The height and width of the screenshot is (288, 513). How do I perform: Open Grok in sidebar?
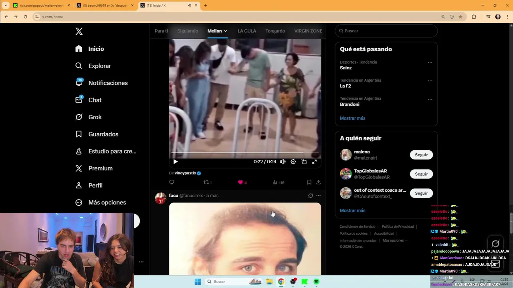[x=89, y=117]
